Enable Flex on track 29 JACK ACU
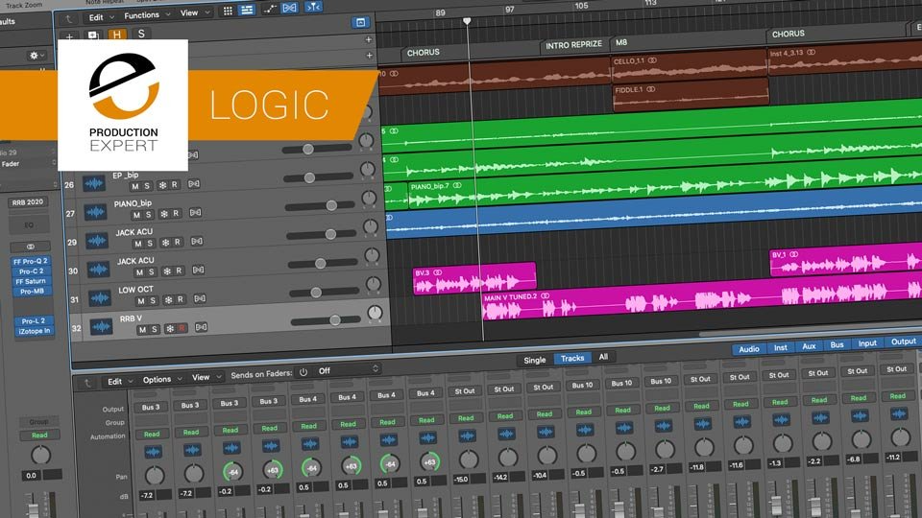Image resolution: width=922 pixels, height=518 pixels. pos(197,241)
